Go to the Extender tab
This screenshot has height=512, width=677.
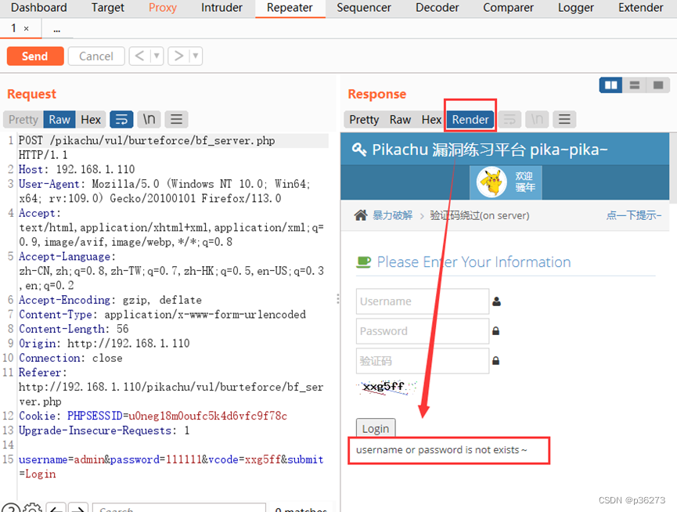pyautogui.click(x=640, y=8)
